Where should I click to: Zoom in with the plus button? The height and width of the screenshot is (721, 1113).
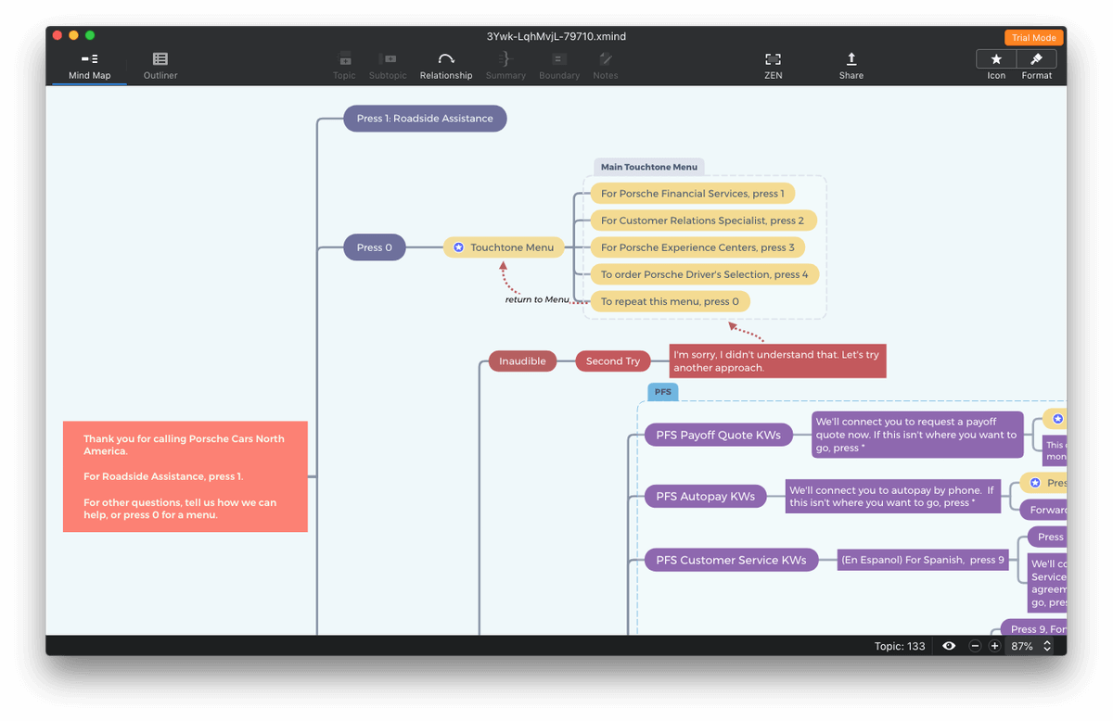tap(994, 646)
